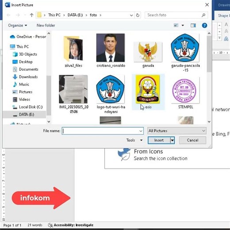Select the STEMPEL image thumbnail
The image size is (230, 230).
pos(185,90)
